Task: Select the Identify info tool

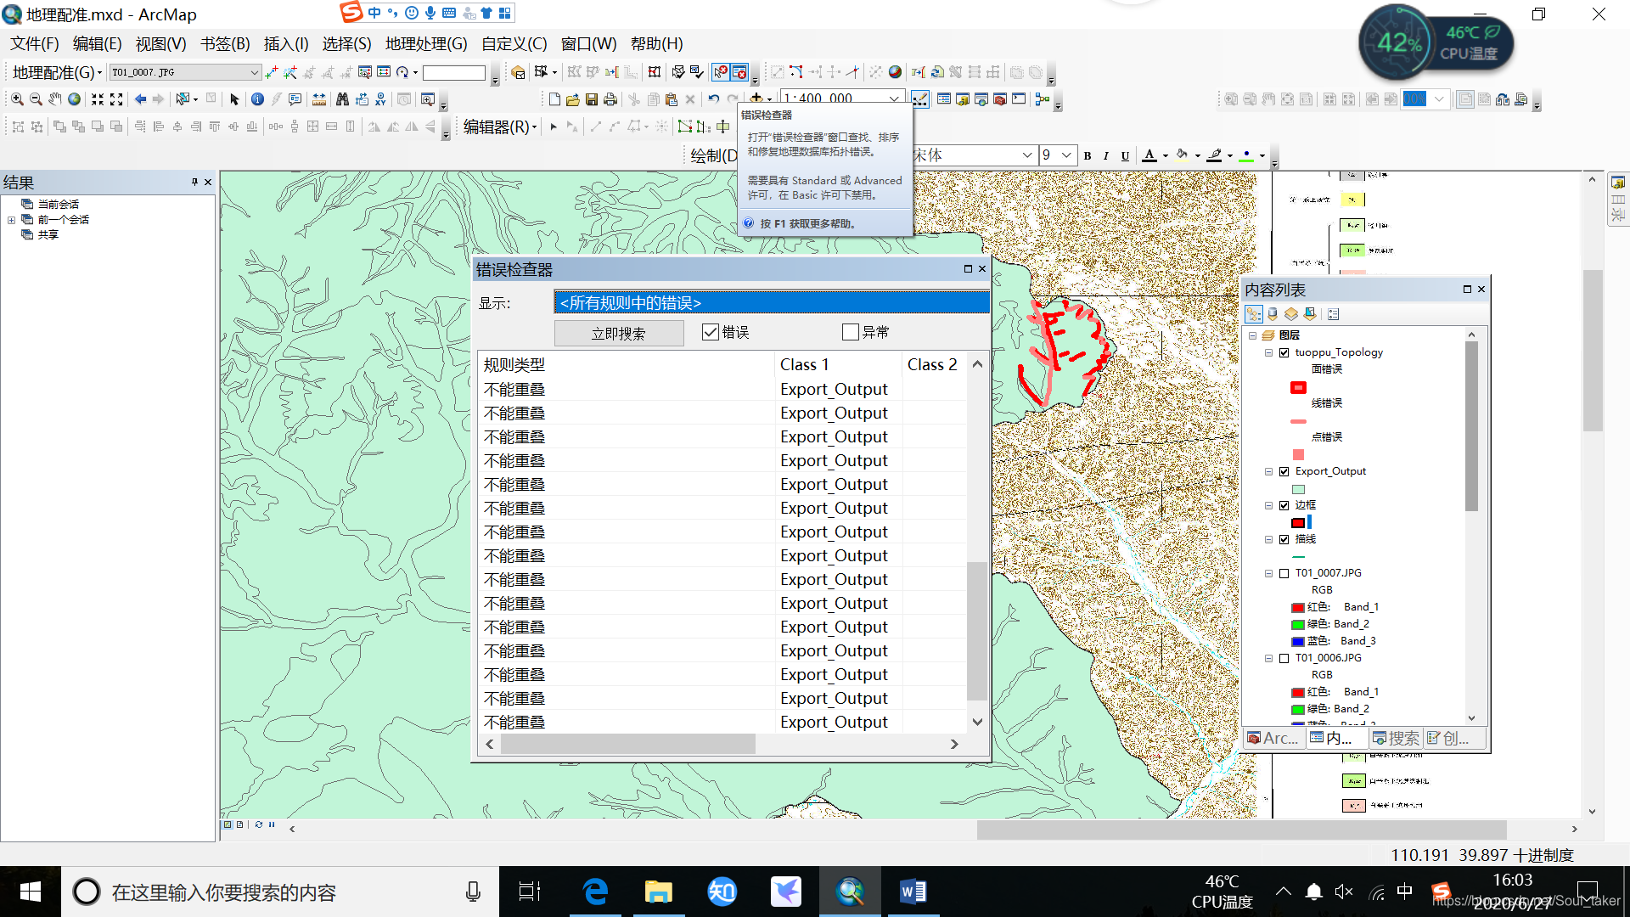Action: [257, 99]
